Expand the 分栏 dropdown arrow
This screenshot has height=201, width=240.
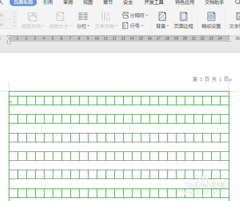[89, 26]
